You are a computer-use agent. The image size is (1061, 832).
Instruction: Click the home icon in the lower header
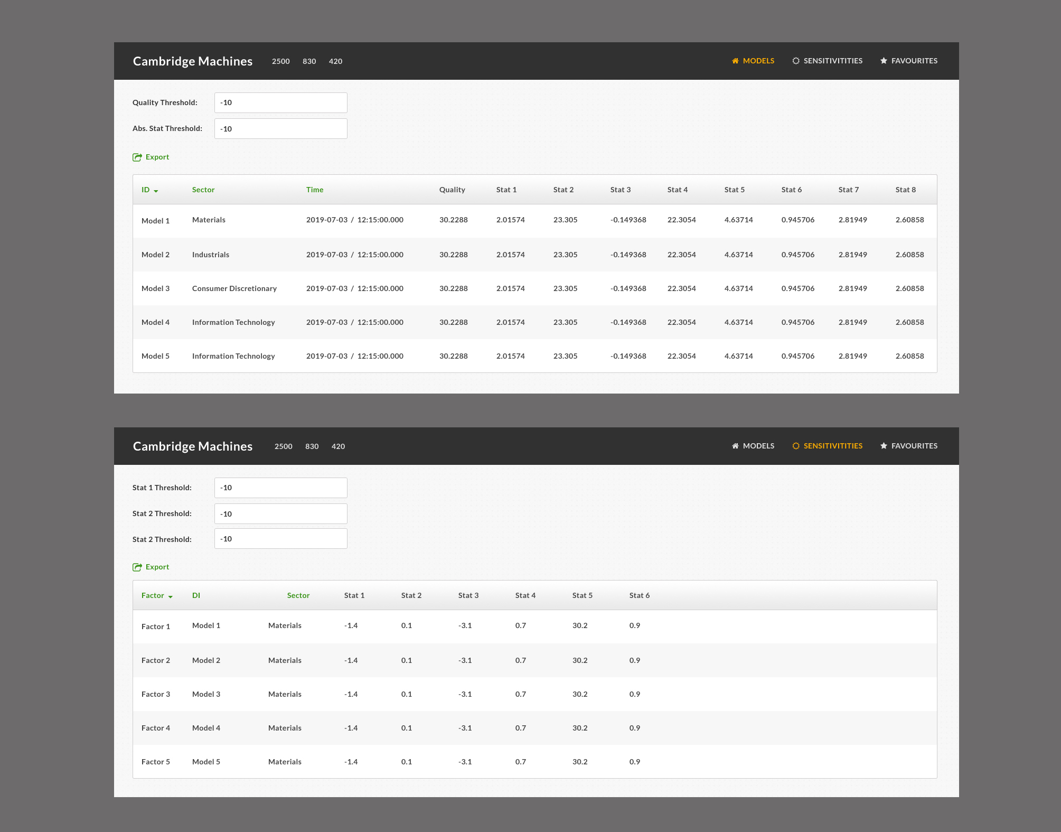click(735, 446)
